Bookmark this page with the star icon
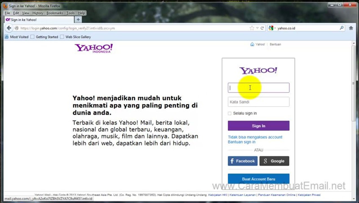Viewport: 359px width, 203px height. coord(252,28)
